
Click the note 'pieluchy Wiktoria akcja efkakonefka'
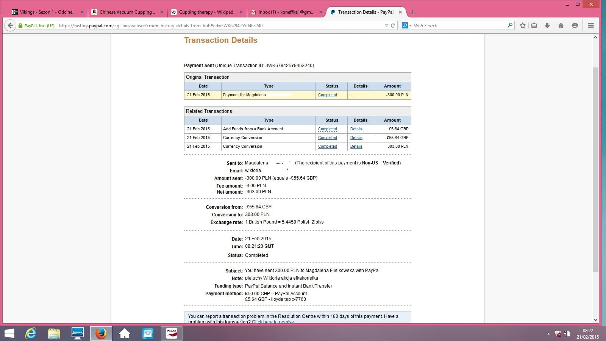tap(281, 278)
